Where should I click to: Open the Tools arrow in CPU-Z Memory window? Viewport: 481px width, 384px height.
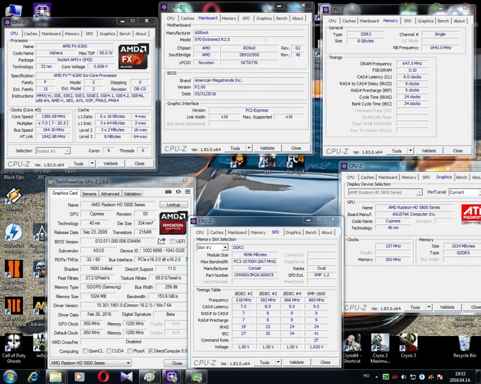pos(410,150)
